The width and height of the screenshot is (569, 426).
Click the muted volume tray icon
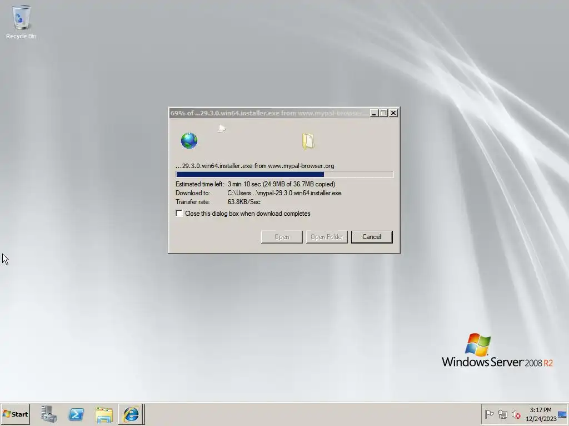coord(516,414)
